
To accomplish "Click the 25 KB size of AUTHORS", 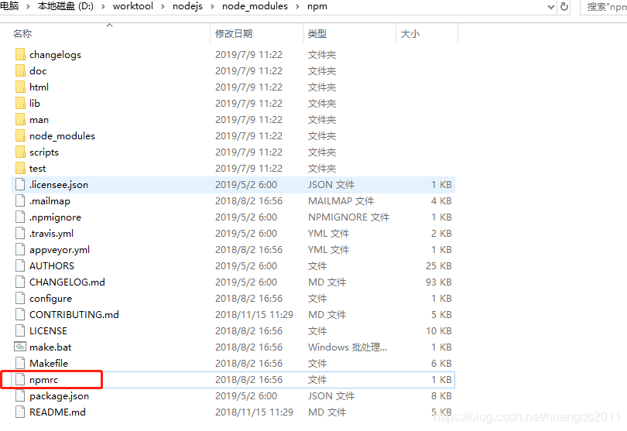I will click(438, 266).
